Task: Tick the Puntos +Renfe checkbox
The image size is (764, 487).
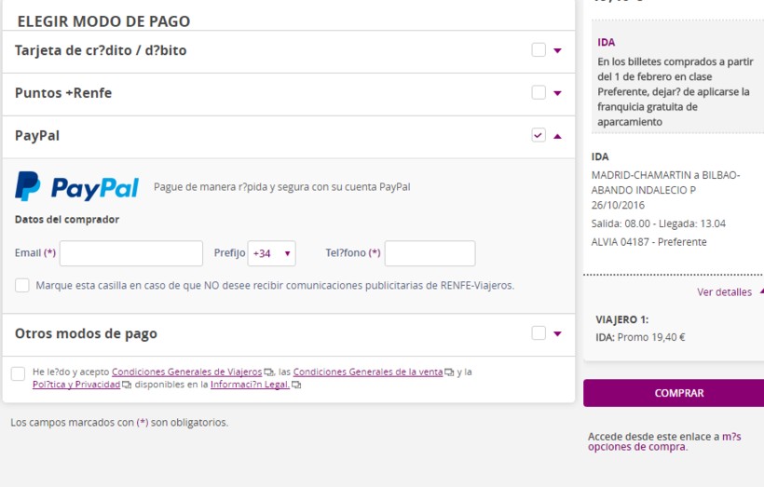Action: pyautogui.click(x=539, y=92)
